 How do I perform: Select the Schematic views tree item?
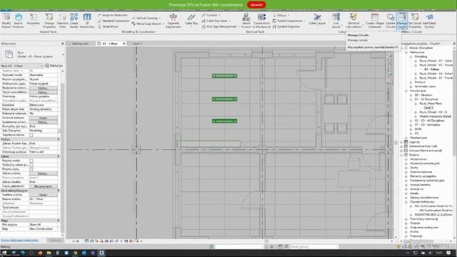(x=425, y=86)
